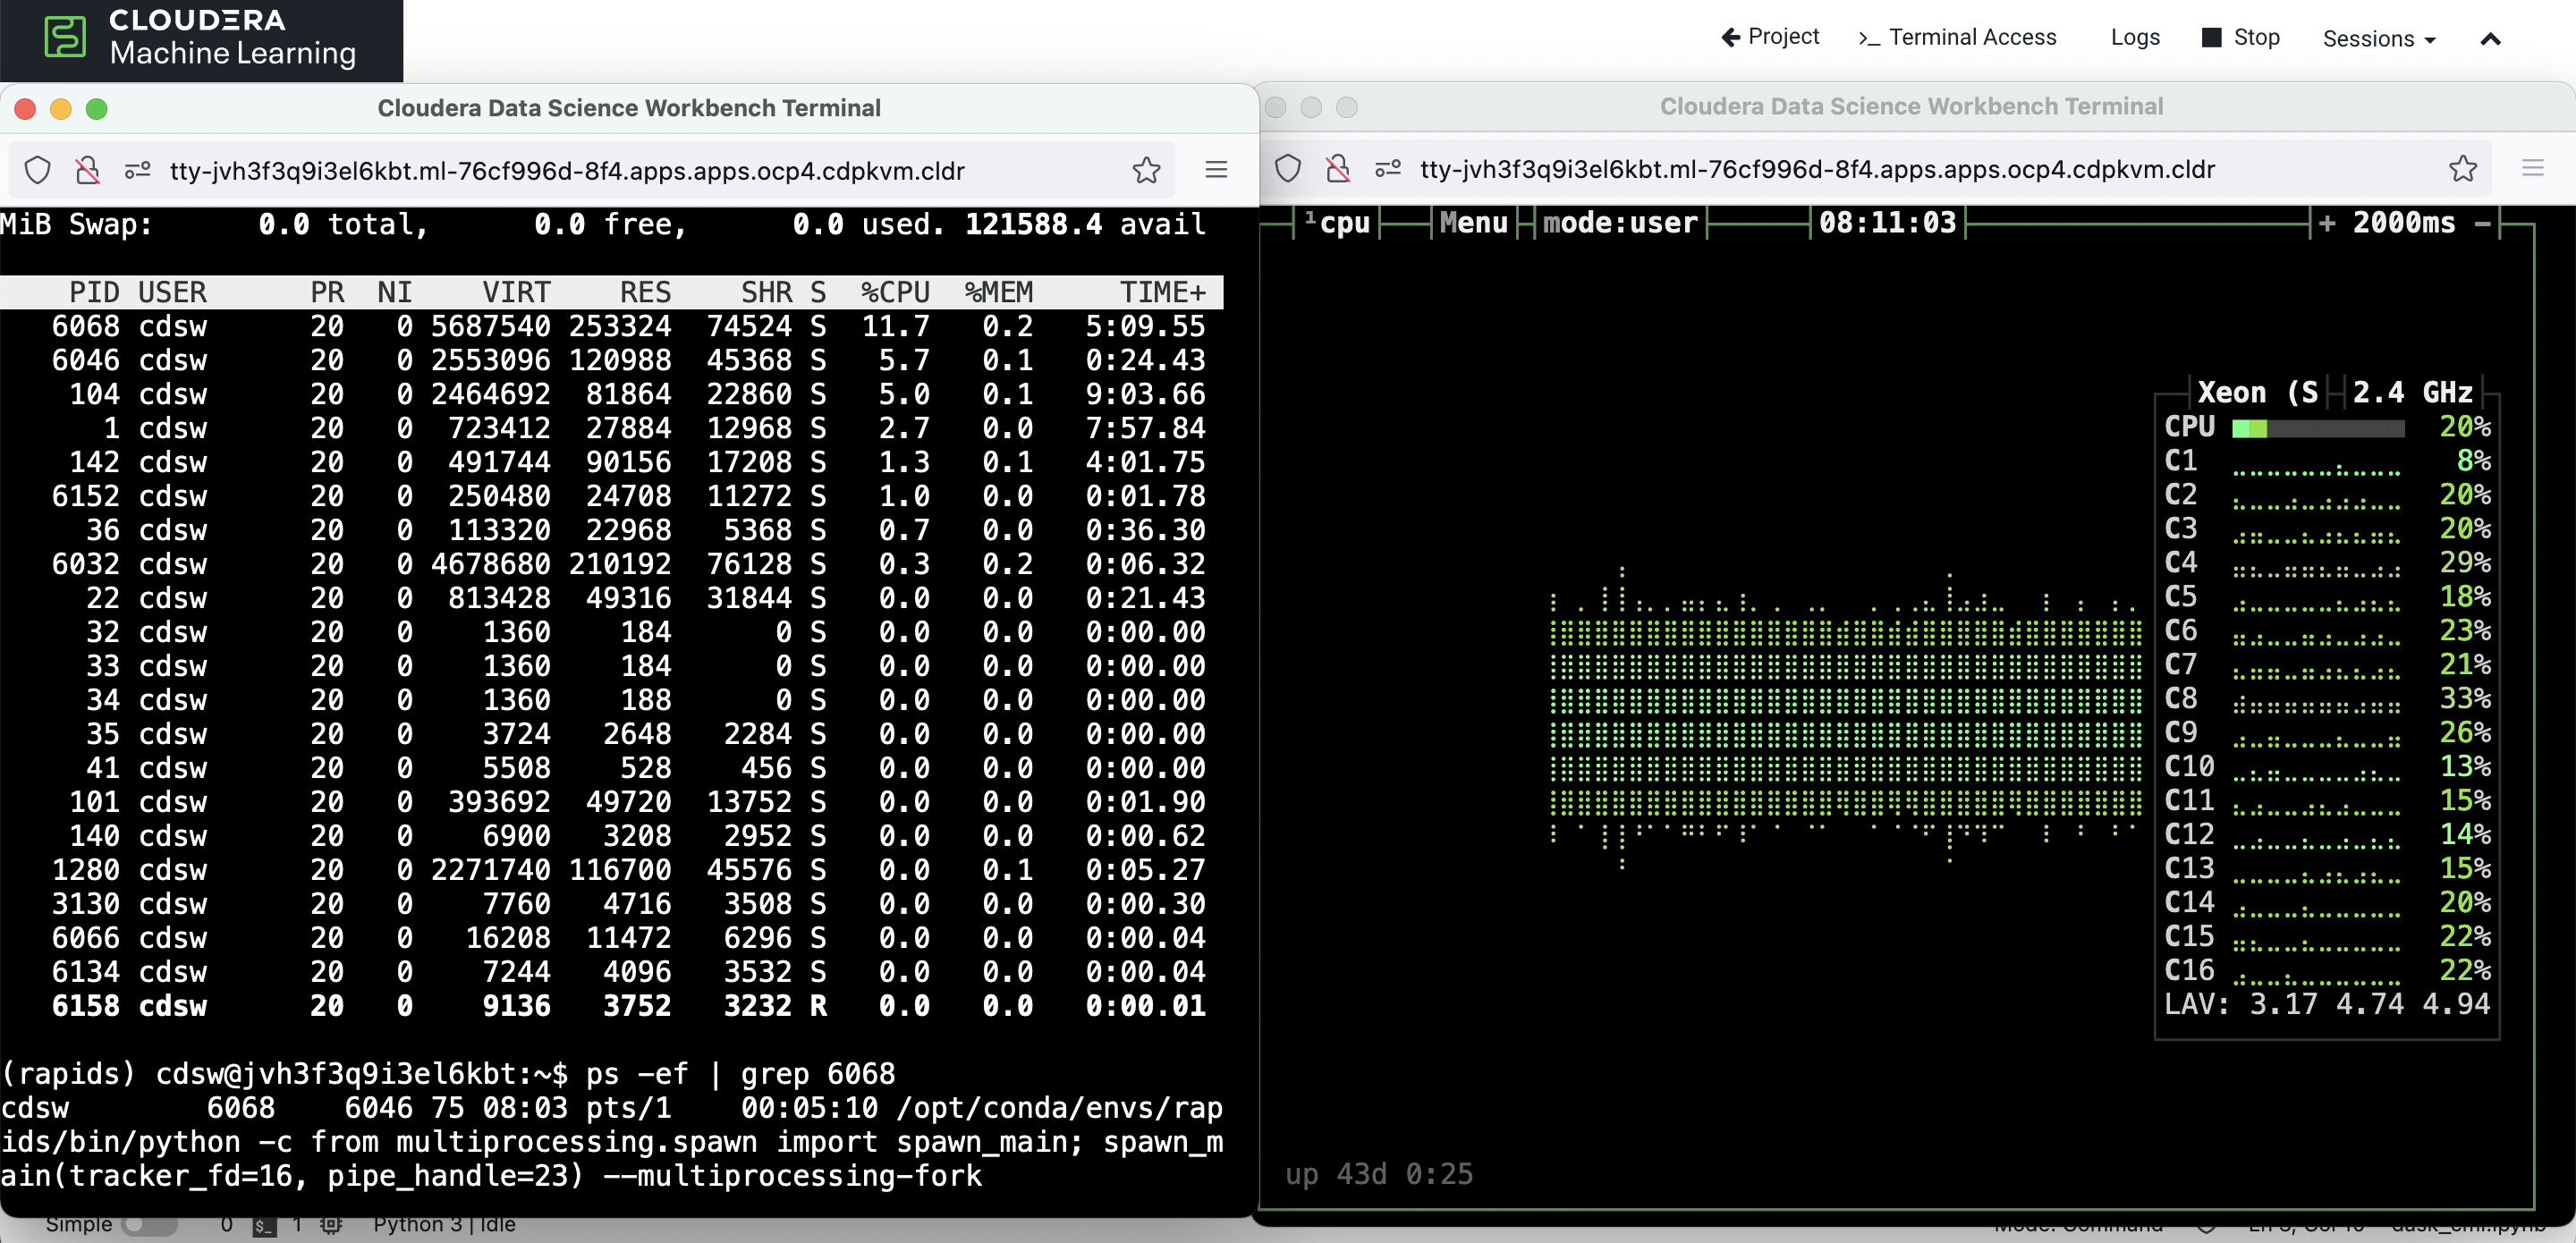The width and height of the screenshot is (2576, 1243).
Task: Go back to Project
Action: [1769, 37]
